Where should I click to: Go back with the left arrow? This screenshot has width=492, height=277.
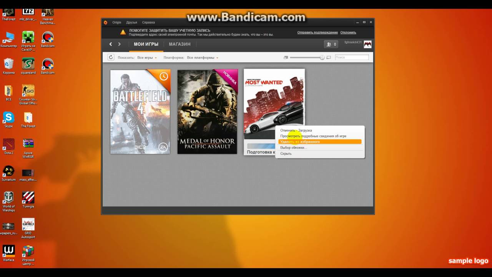pos(110,44)
